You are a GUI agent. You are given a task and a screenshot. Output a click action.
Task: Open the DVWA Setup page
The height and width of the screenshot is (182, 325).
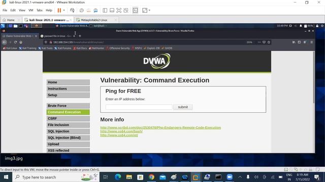(x=68, y=95)
